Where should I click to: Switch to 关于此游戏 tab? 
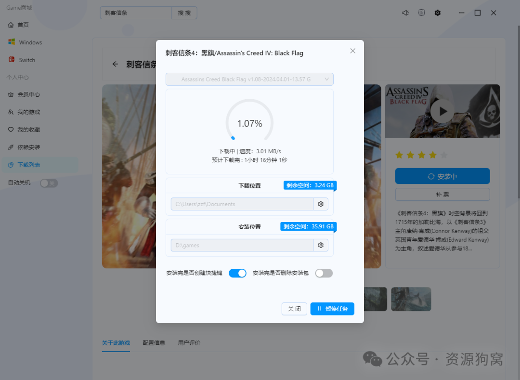pos(116,343)
